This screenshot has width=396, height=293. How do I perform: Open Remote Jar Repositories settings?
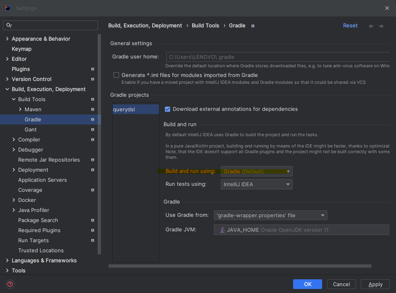(x=49, y=160)
